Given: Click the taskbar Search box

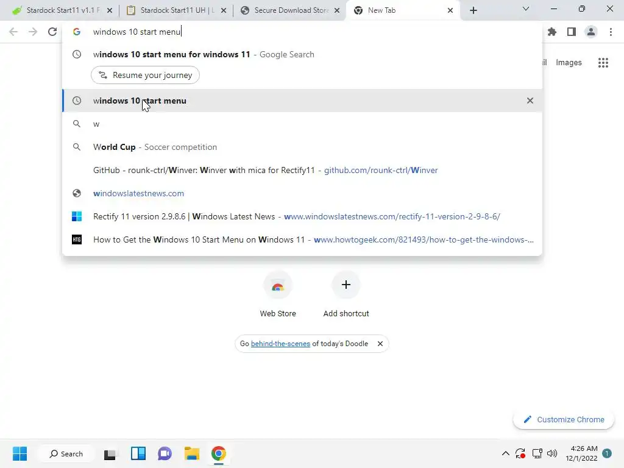Looking at the screenshot, I should pos(66,453).
